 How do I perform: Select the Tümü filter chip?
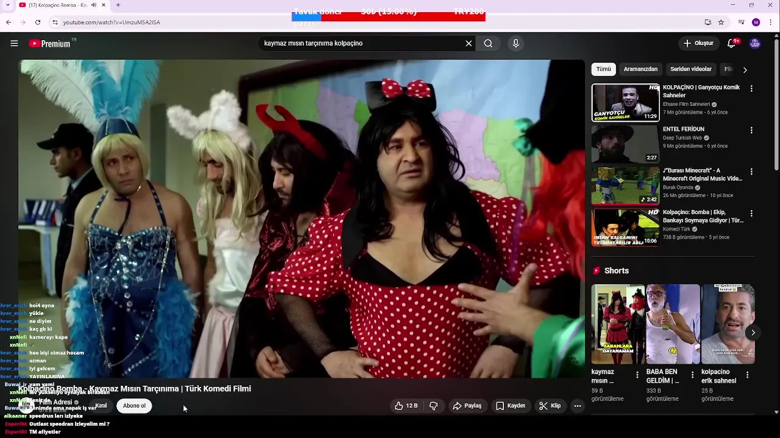(x=603, y=69)
